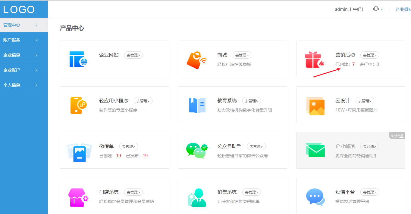Open the 短信平台 chat bubbles icon
This screenshot has width=411, height=214.
(x=315, y=196)
